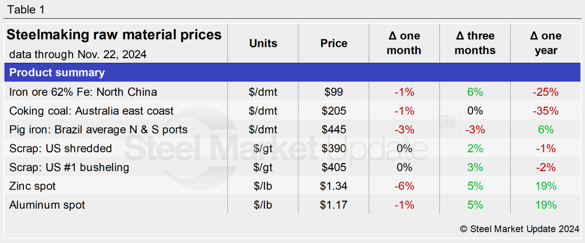The image size is (585, 243).
Task: Click the Zinc spot price $1.34
Action: [x=334, y=186]
